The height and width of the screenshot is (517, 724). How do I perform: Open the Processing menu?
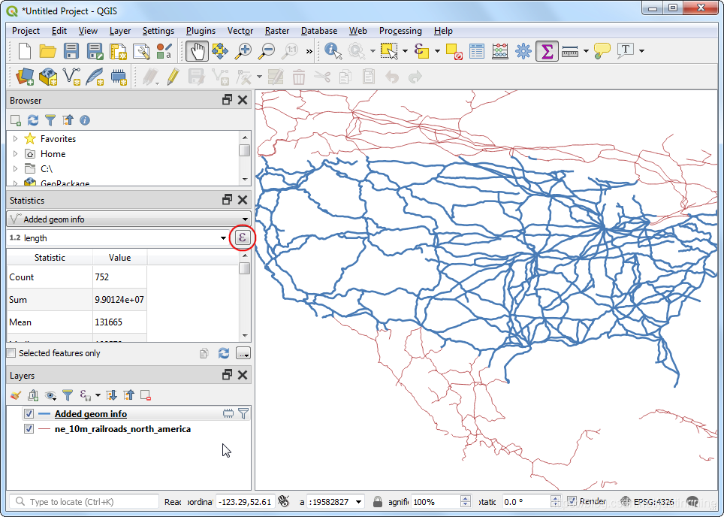[x=400, y=31]
